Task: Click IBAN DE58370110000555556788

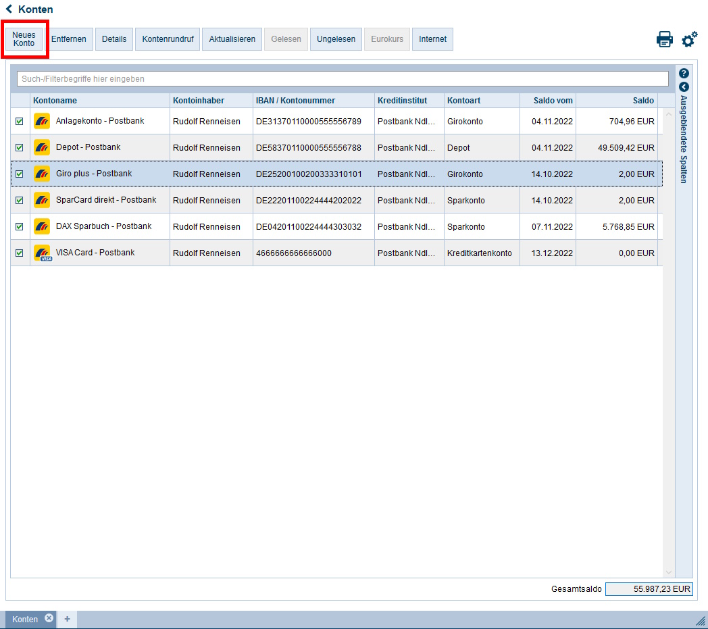Action: tap(308, 148)
